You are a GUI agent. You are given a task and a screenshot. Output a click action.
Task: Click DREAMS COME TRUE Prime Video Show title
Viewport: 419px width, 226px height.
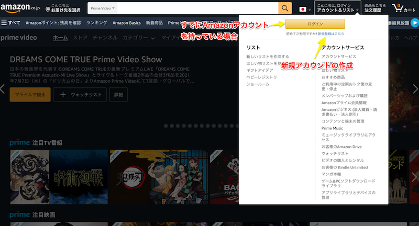(86, 59)
